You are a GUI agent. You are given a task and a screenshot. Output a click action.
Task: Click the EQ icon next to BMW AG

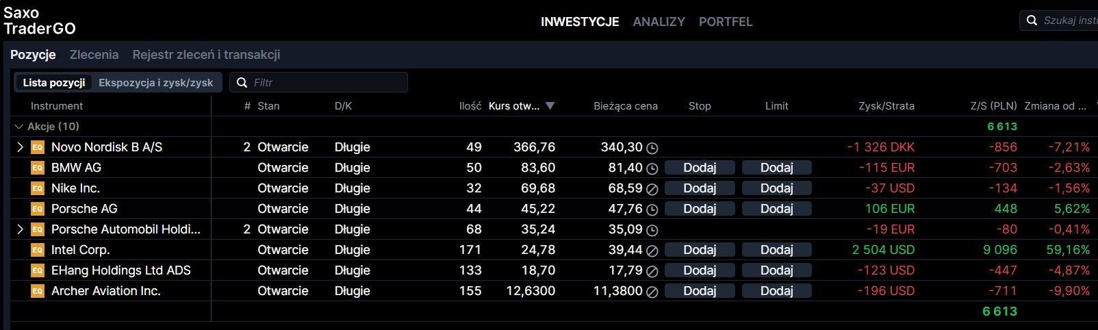pos(38,168)
